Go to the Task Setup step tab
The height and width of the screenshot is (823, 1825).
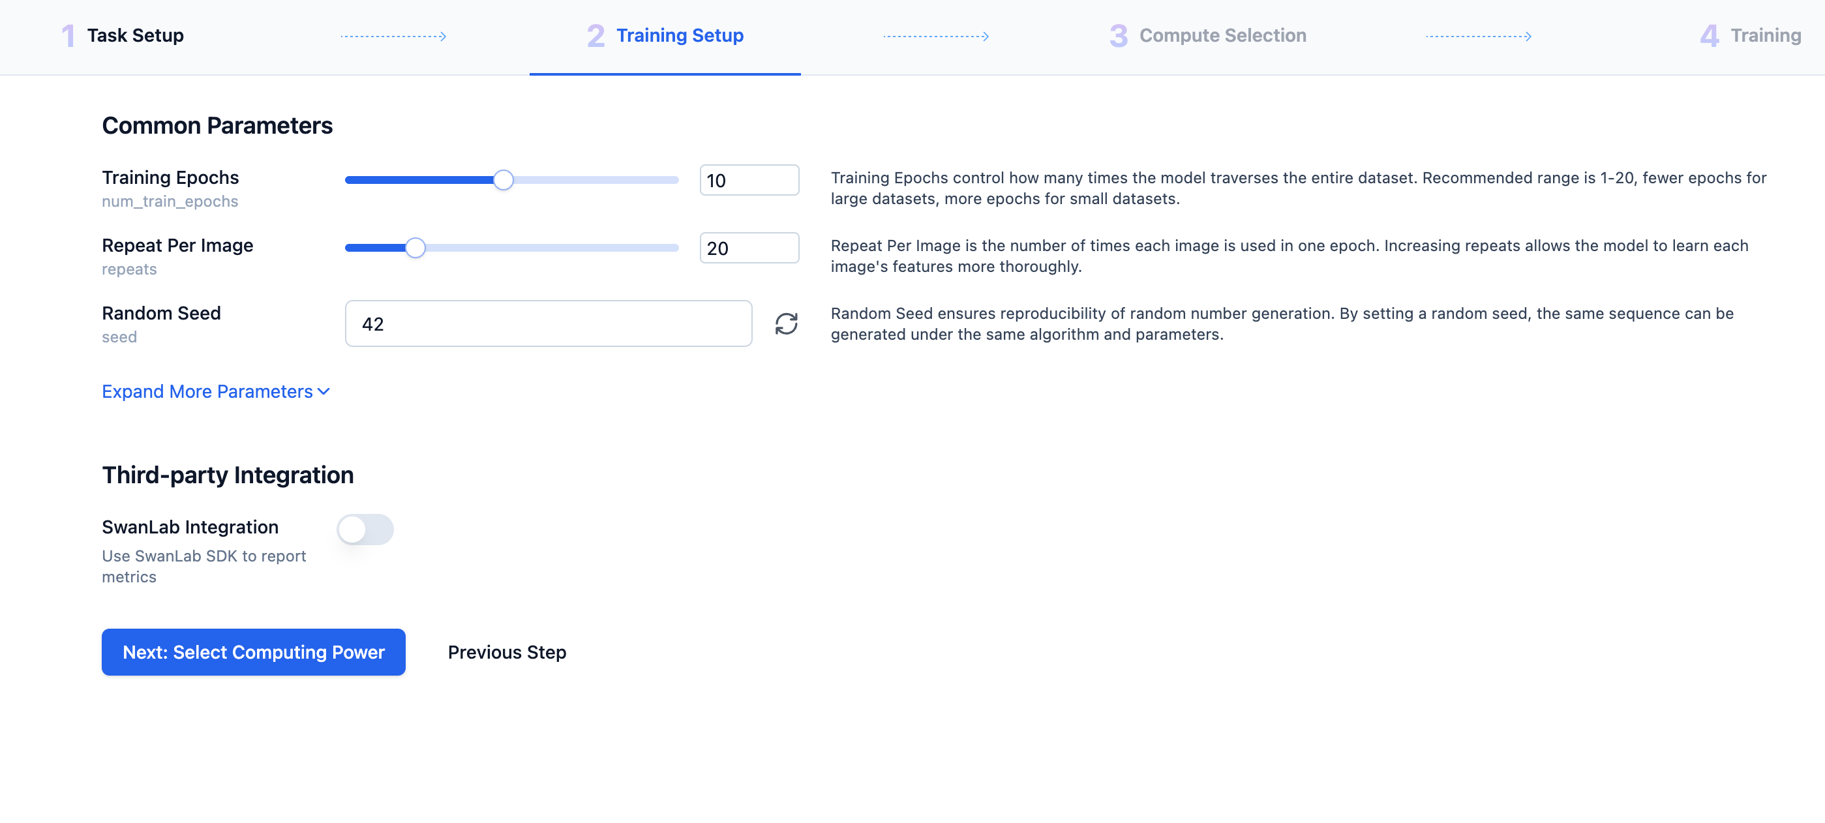pos(134,35)
